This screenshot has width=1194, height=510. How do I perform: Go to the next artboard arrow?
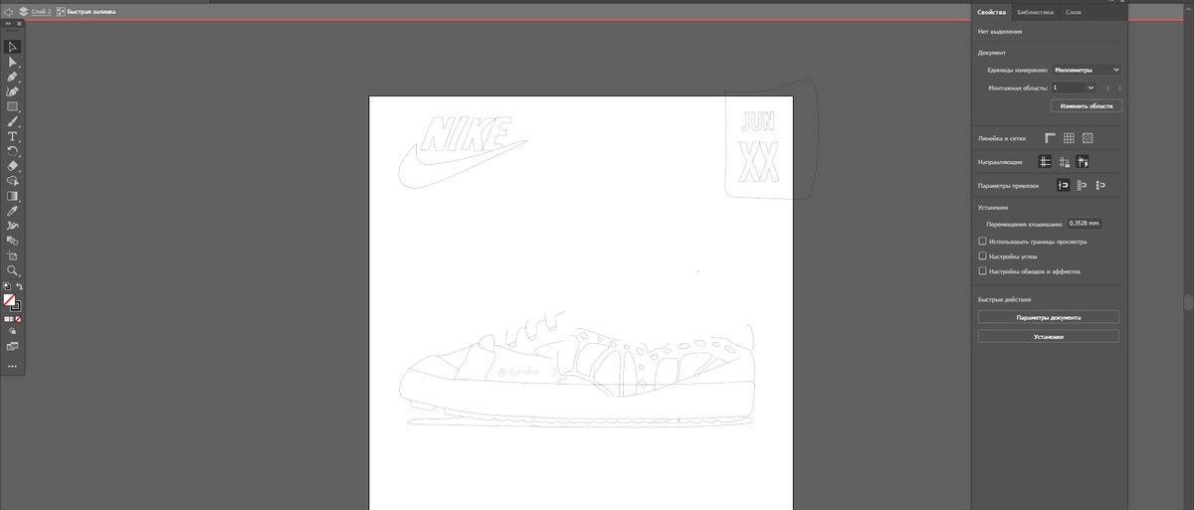(1117, 88)
